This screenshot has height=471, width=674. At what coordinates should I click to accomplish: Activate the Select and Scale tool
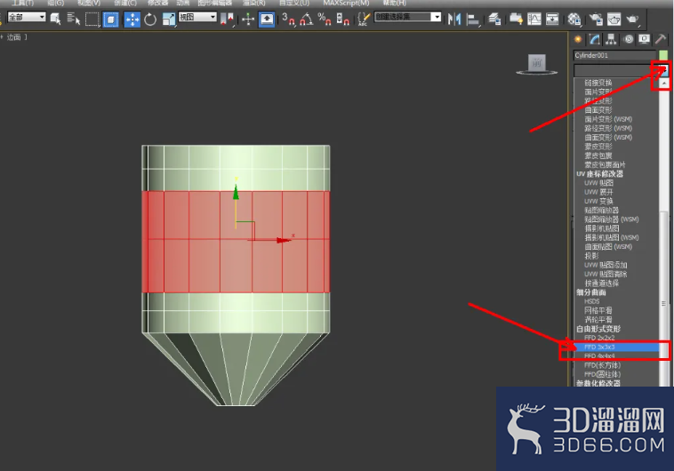[169, 20]
